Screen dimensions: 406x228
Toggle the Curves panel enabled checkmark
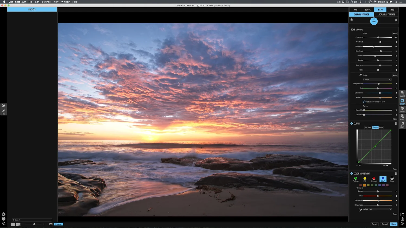[351, 123]
